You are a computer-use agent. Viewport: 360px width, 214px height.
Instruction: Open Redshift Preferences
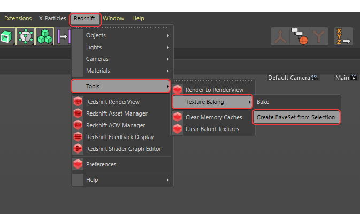click(121, 164)
